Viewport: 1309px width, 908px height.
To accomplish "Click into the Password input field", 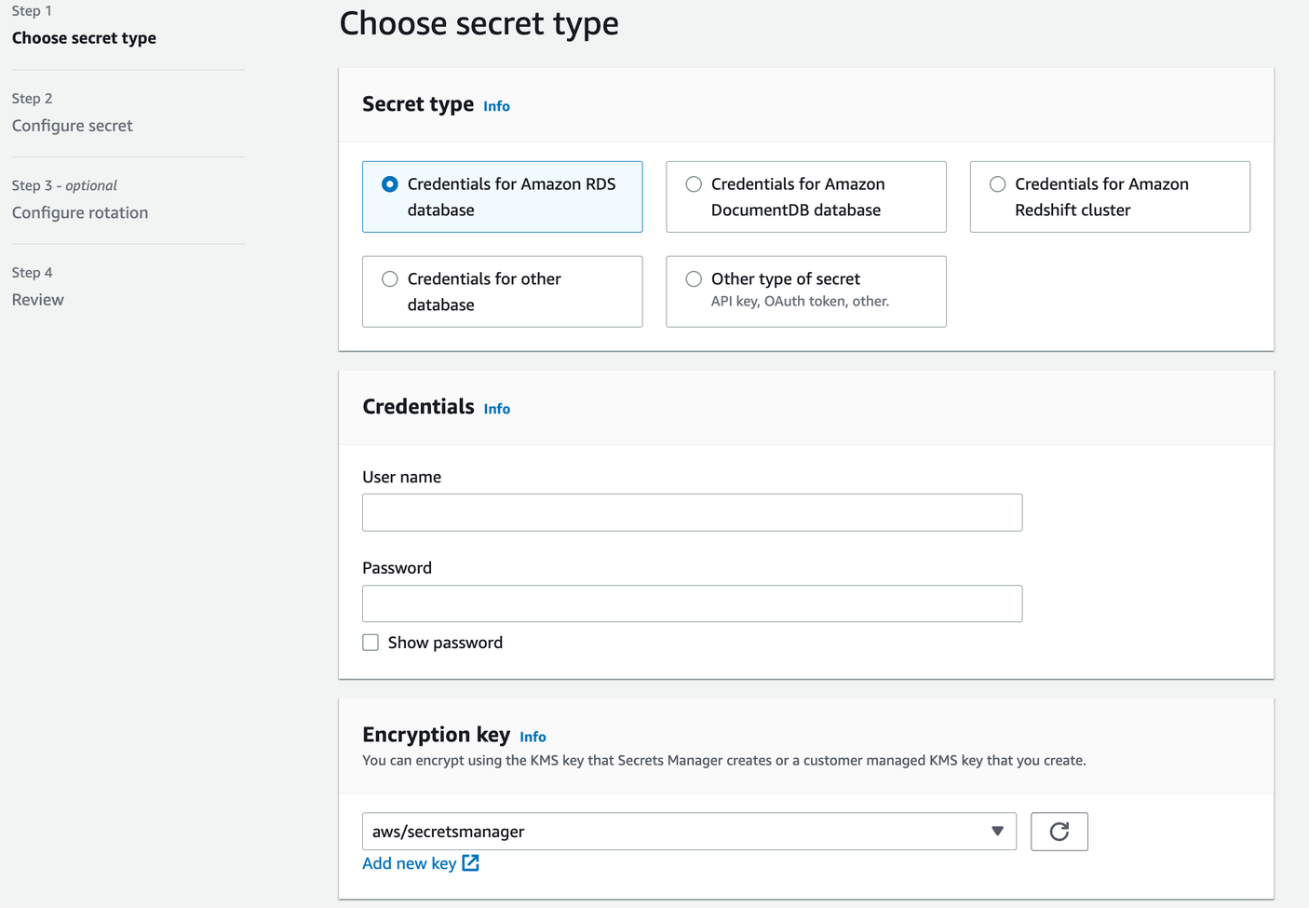I will click(x=692, y=603).
